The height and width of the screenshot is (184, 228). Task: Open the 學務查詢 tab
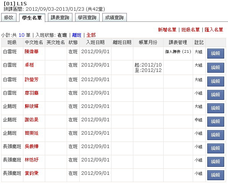[x=87, y=18]
